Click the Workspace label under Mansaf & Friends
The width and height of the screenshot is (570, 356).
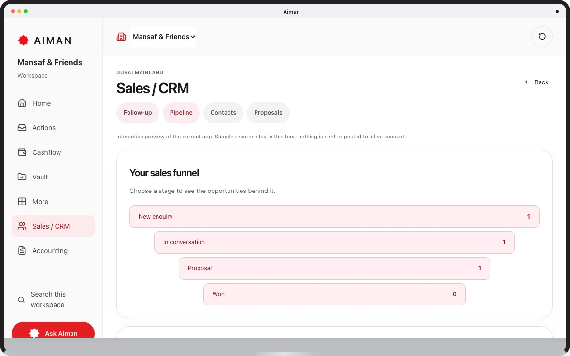(x=32, y=75)
